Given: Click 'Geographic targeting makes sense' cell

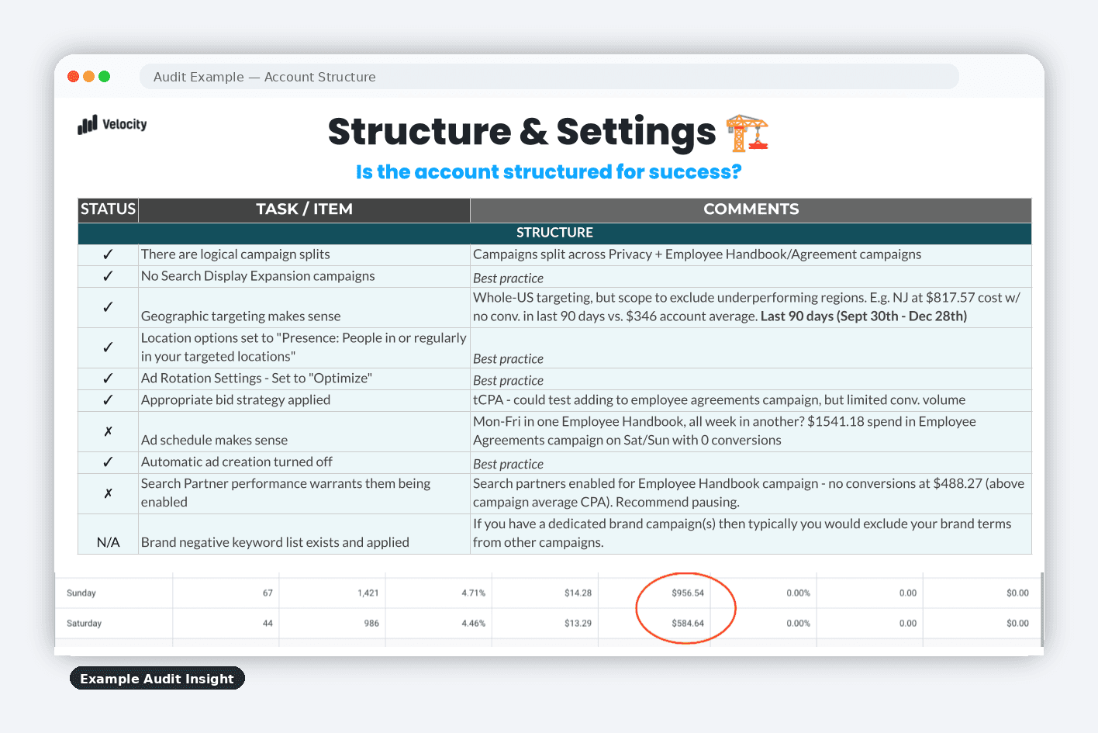Looking at the screenshot, I should (304, 307).
